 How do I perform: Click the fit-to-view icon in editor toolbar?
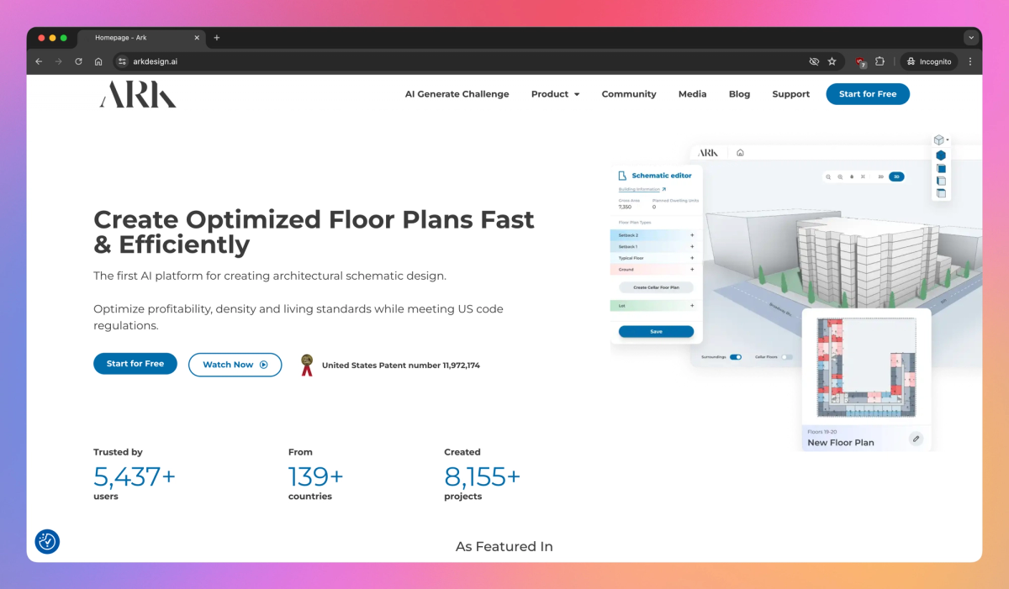864,176
